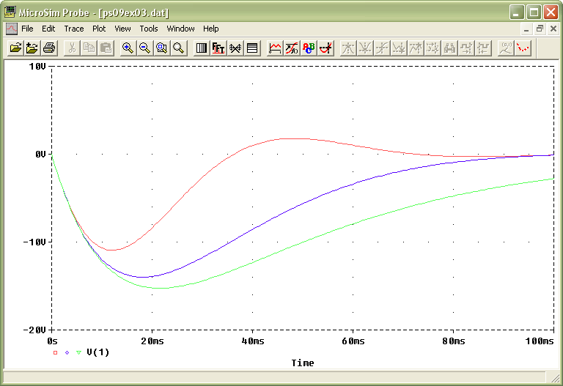
Task: Click the ABC Text Label icon
Action: coord(309,48)
